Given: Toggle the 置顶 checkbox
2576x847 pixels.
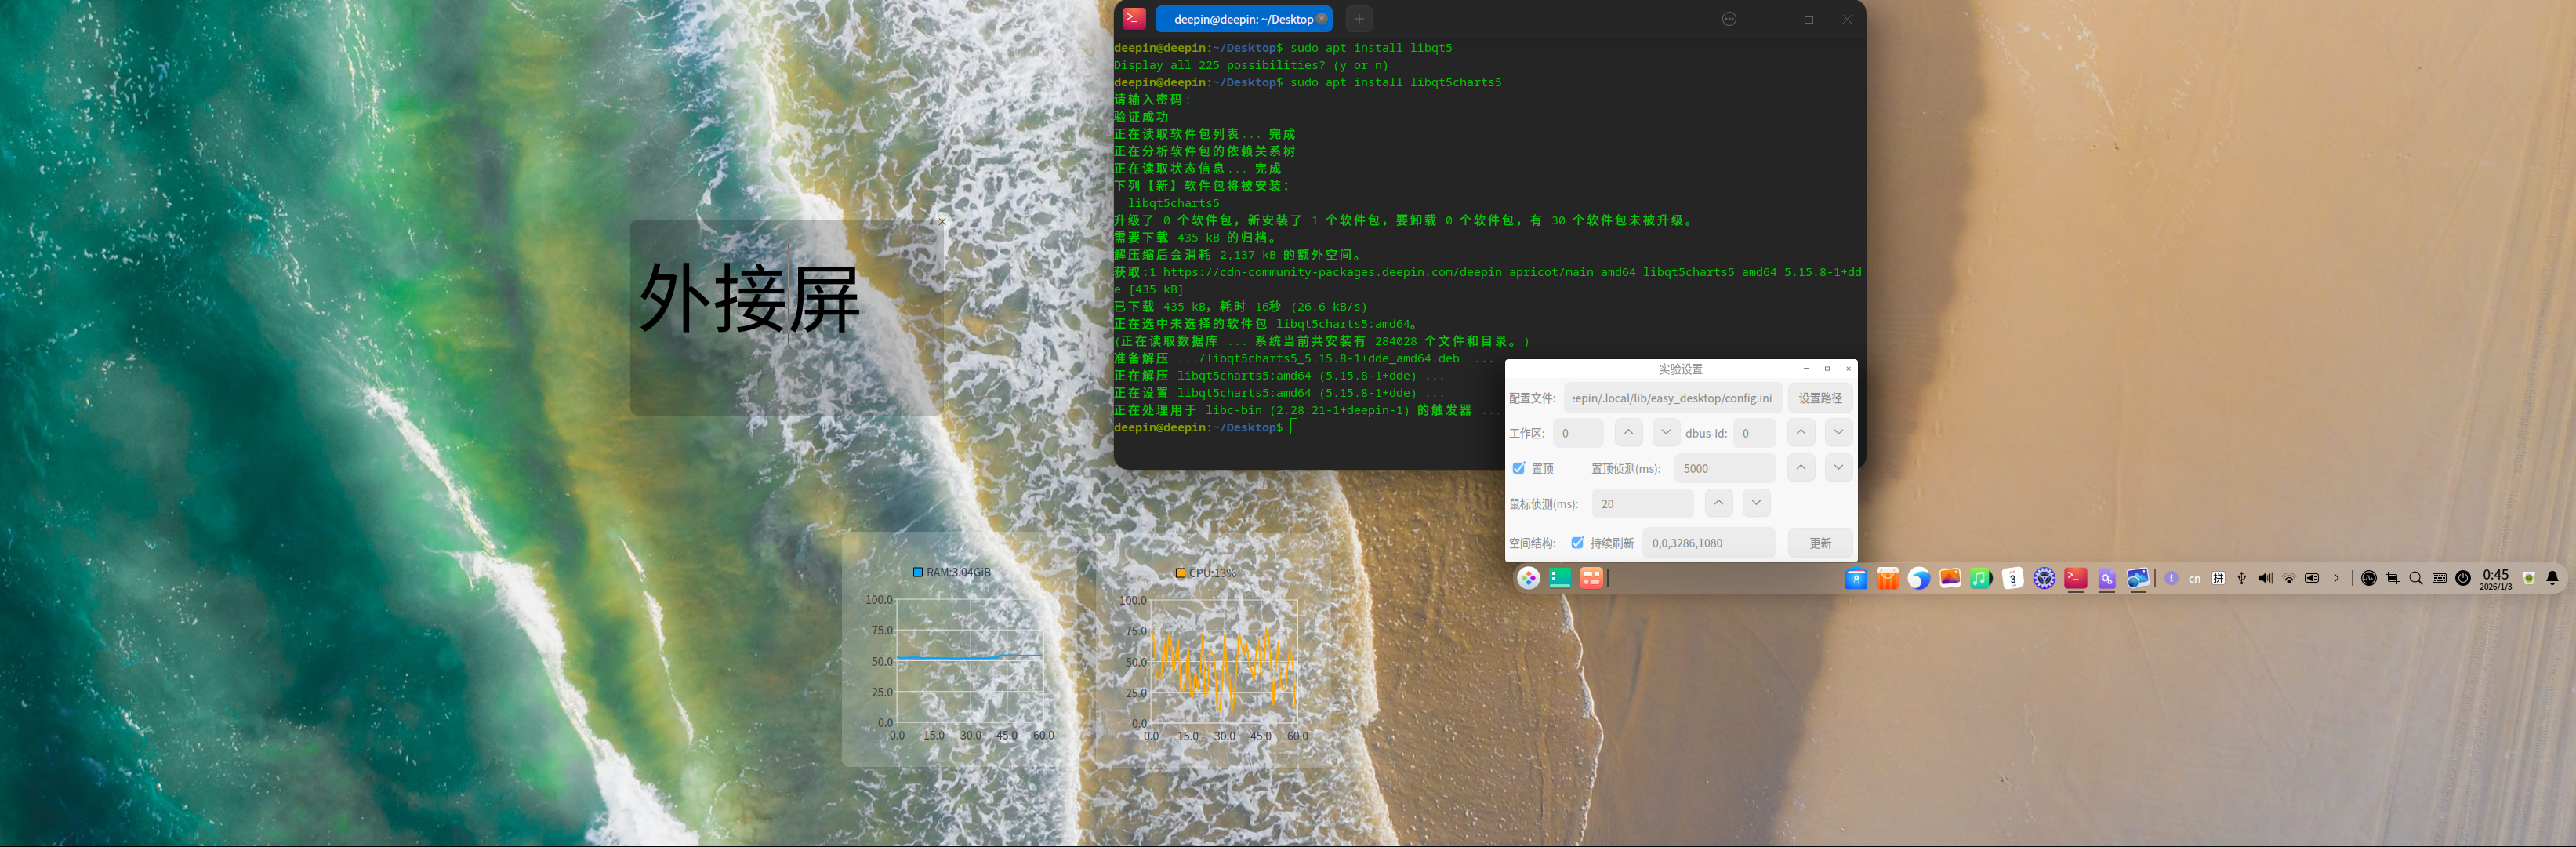Looking at the screenshot, I should pyautogui.click(x=1518, y=468).
